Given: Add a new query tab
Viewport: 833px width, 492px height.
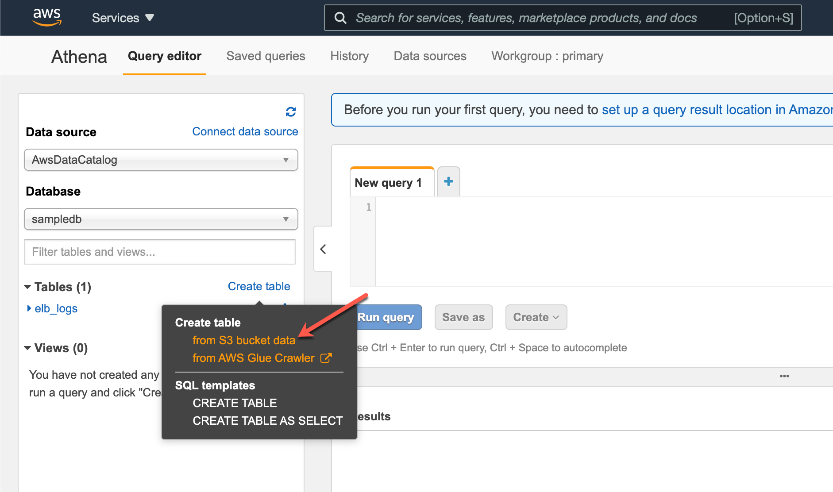Looking at the screenshot, I should (x=448, y=181).
